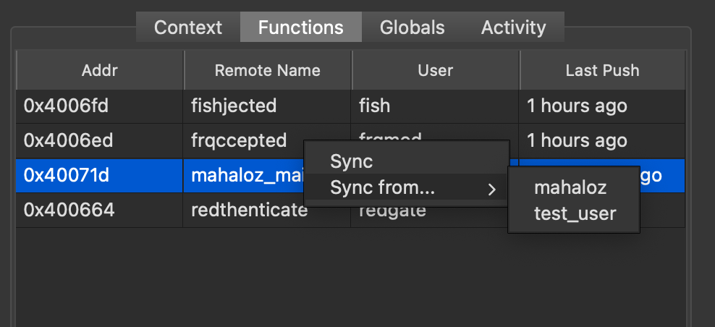Sort by the Remote Name column header
The width and height of the screenshot is (715, 327).
click(x=268, y=70)
